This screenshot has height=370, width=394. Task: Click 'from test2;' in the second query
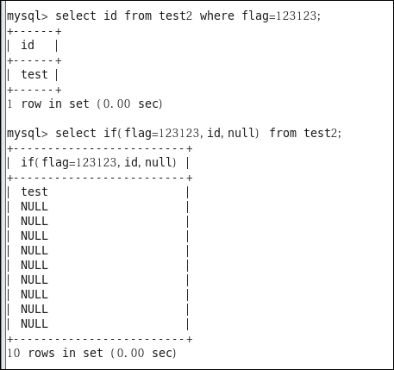[x=305, y=133]
